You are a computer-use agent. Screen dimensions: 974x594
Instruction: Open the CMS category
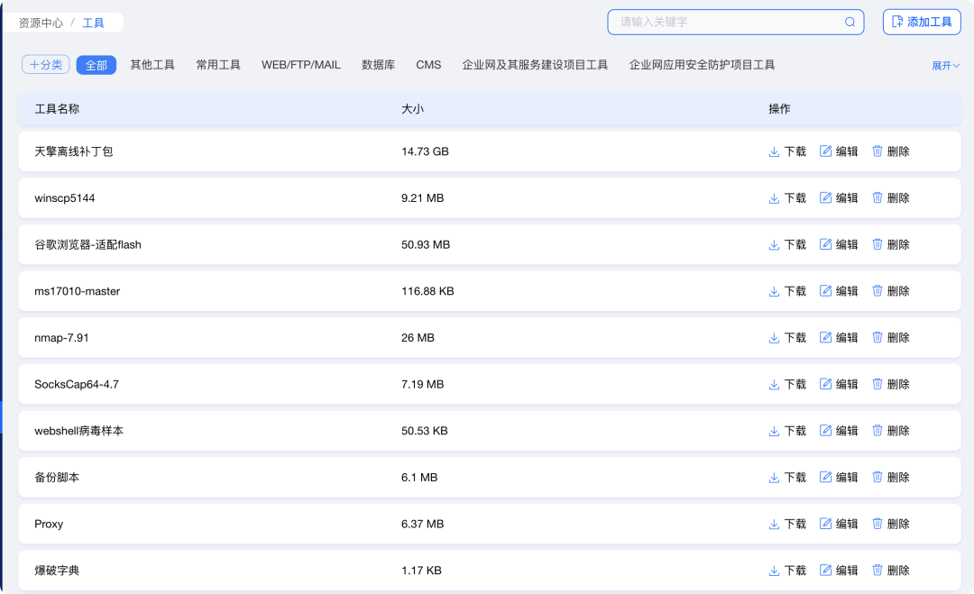tap(428, 65)
